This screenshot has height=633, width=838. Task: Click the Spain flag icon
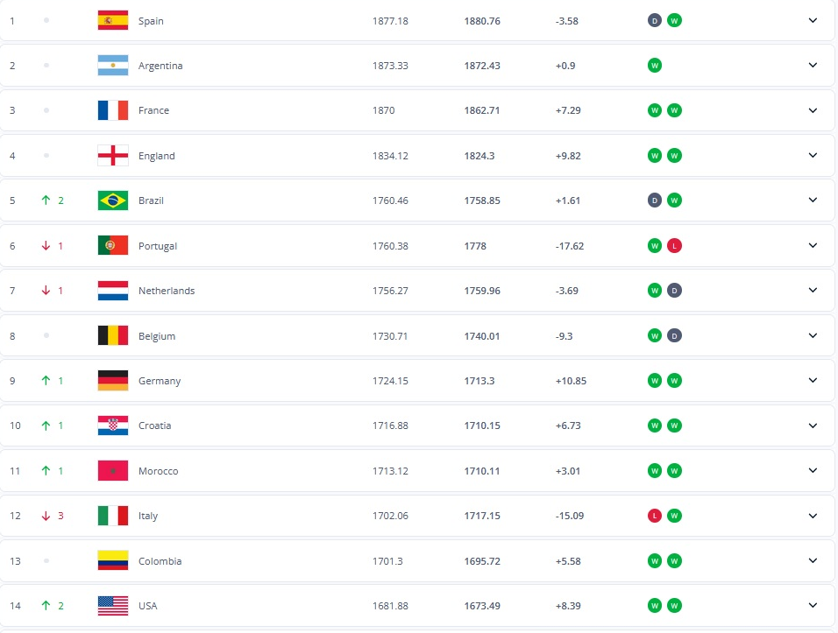click(x=113, y=20)
